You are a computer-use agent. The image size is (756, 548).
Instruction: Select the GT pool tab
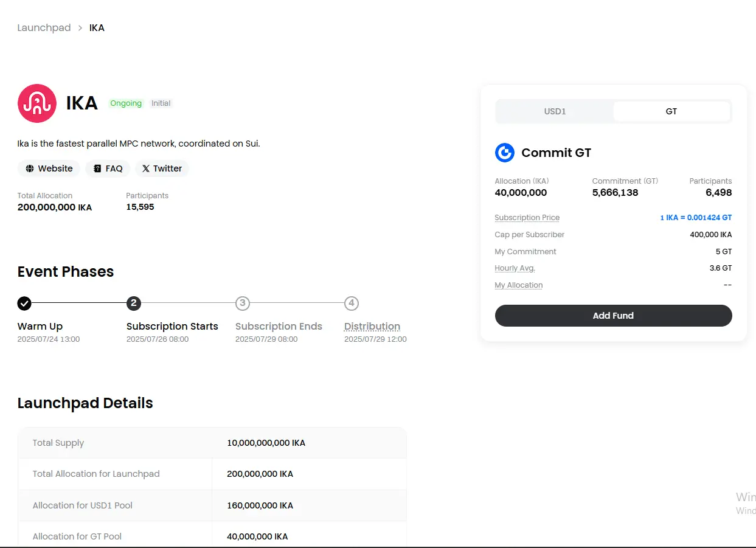coord(671,111)
